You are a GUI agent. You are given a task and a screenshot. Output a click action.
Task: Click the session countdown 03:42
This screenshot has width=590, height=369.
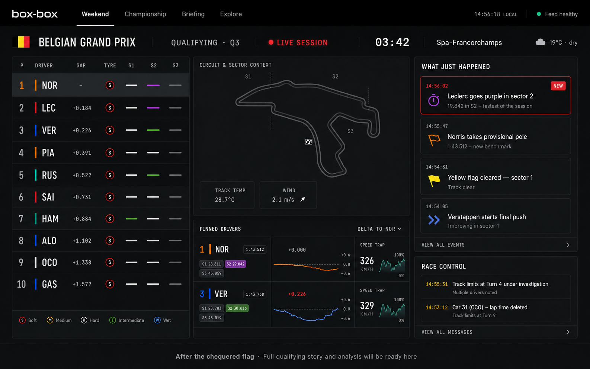coord(392,42)
